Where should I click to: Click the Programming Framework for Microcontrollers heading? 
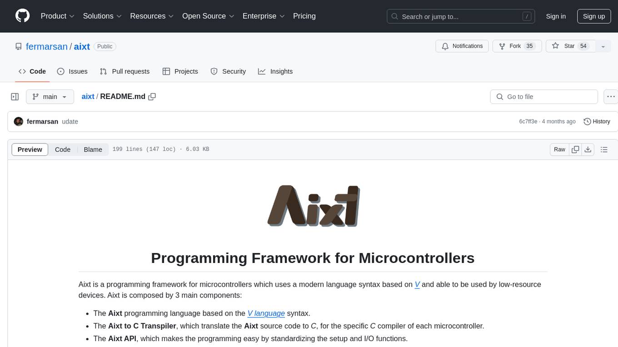[x=313, y=258]
